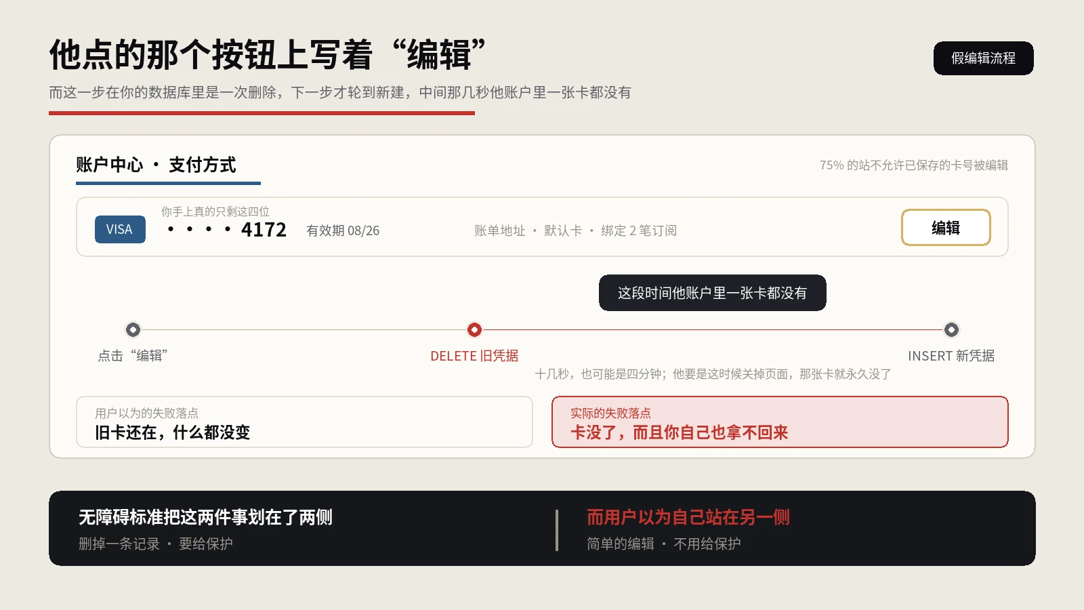
Task: Click the slide title 他点的那个按钮上写着"编辑"
Action: [x=268, y=55]
